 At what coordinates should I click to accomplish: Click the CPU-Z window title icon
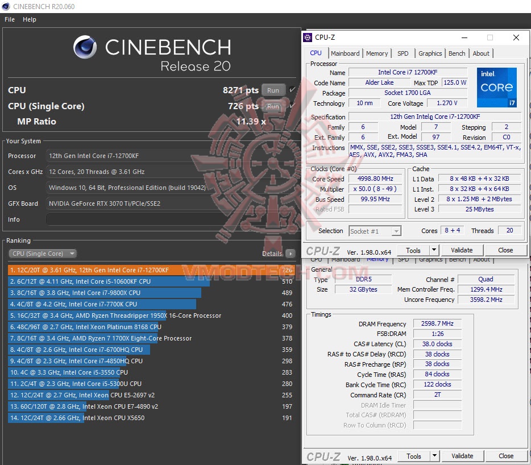point(308,38)
